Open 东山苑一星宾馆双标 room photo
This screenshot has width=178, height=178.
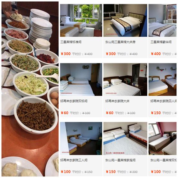click(163, 138)
